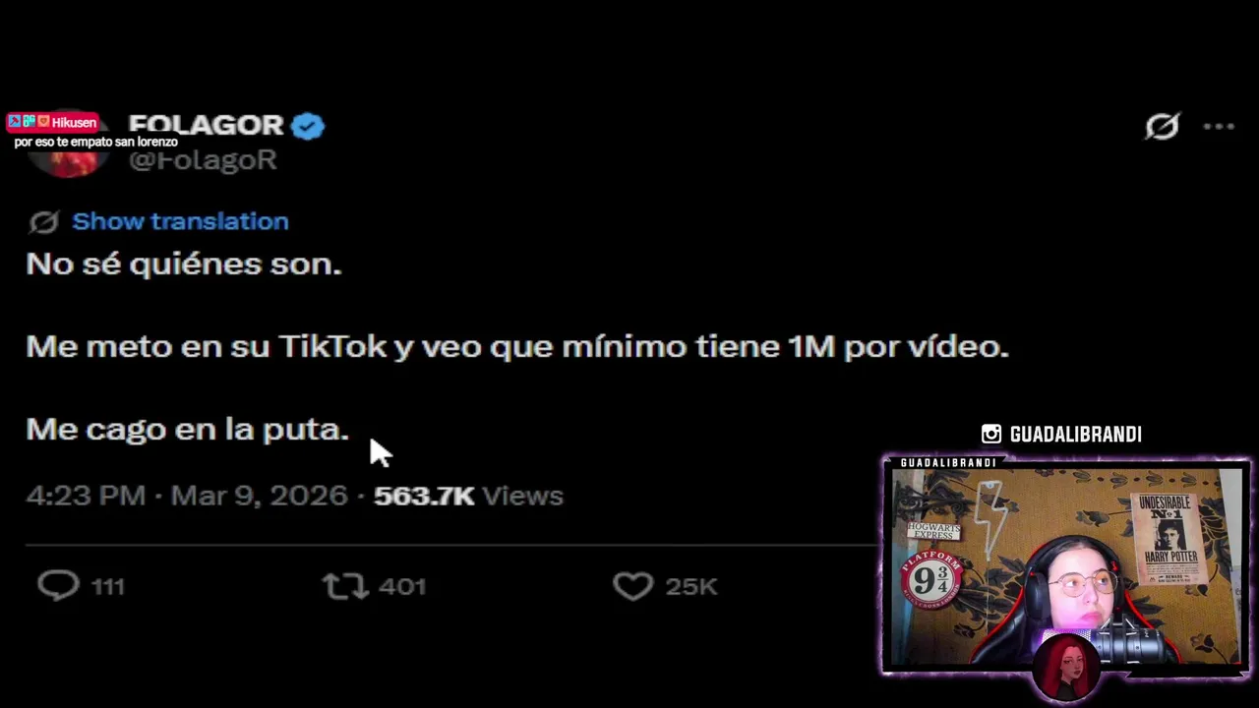Viewport: 1259px width, 708px height.
Task: Click the red-haired avatar under the webcam
Action: 1066,668
